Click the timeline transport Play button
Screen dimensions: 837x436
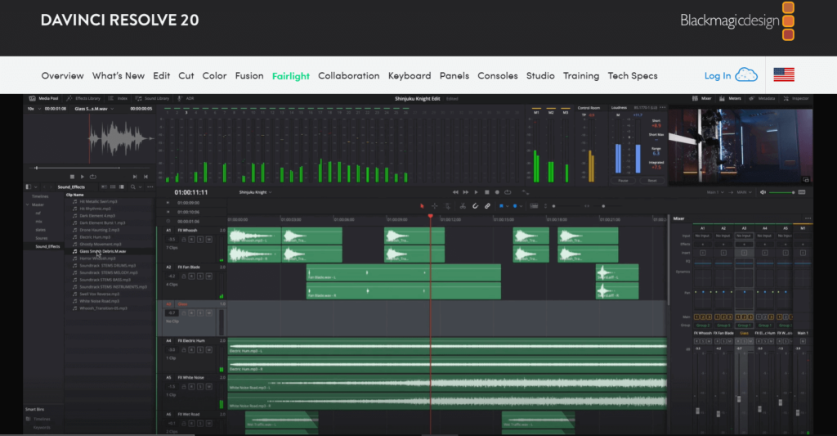[477, 191]
